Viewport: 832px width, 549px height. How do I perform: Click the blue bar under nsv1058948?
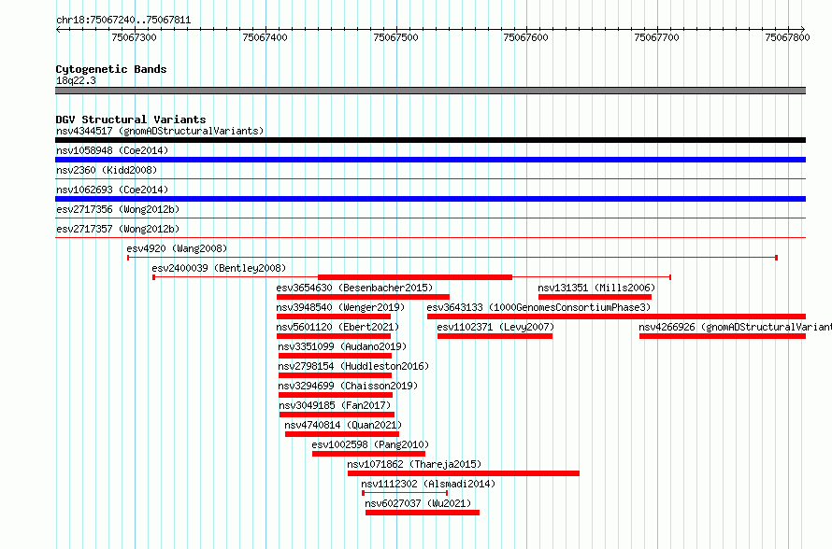coord(430,160)
